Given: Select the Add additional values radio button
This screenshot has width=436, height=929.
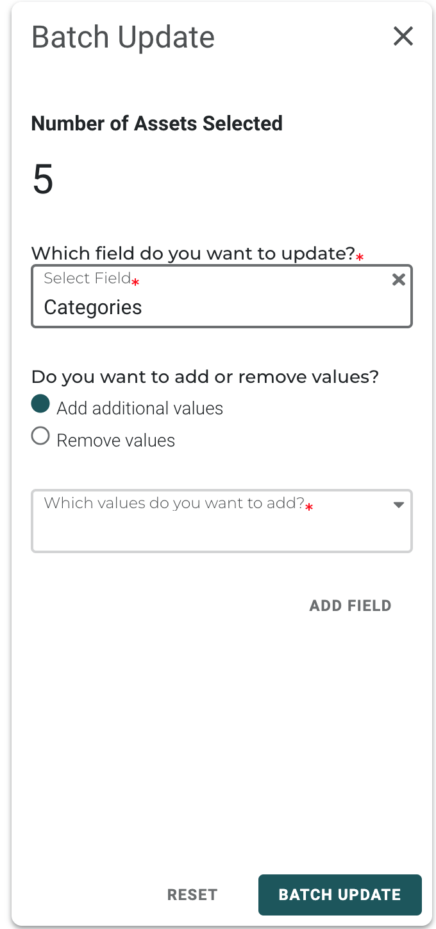Looking at the screenshot, I should click(40, 404).
